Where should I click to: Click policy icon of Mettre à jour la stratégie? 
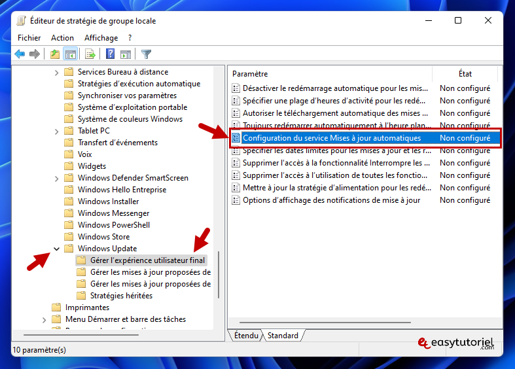236,188
